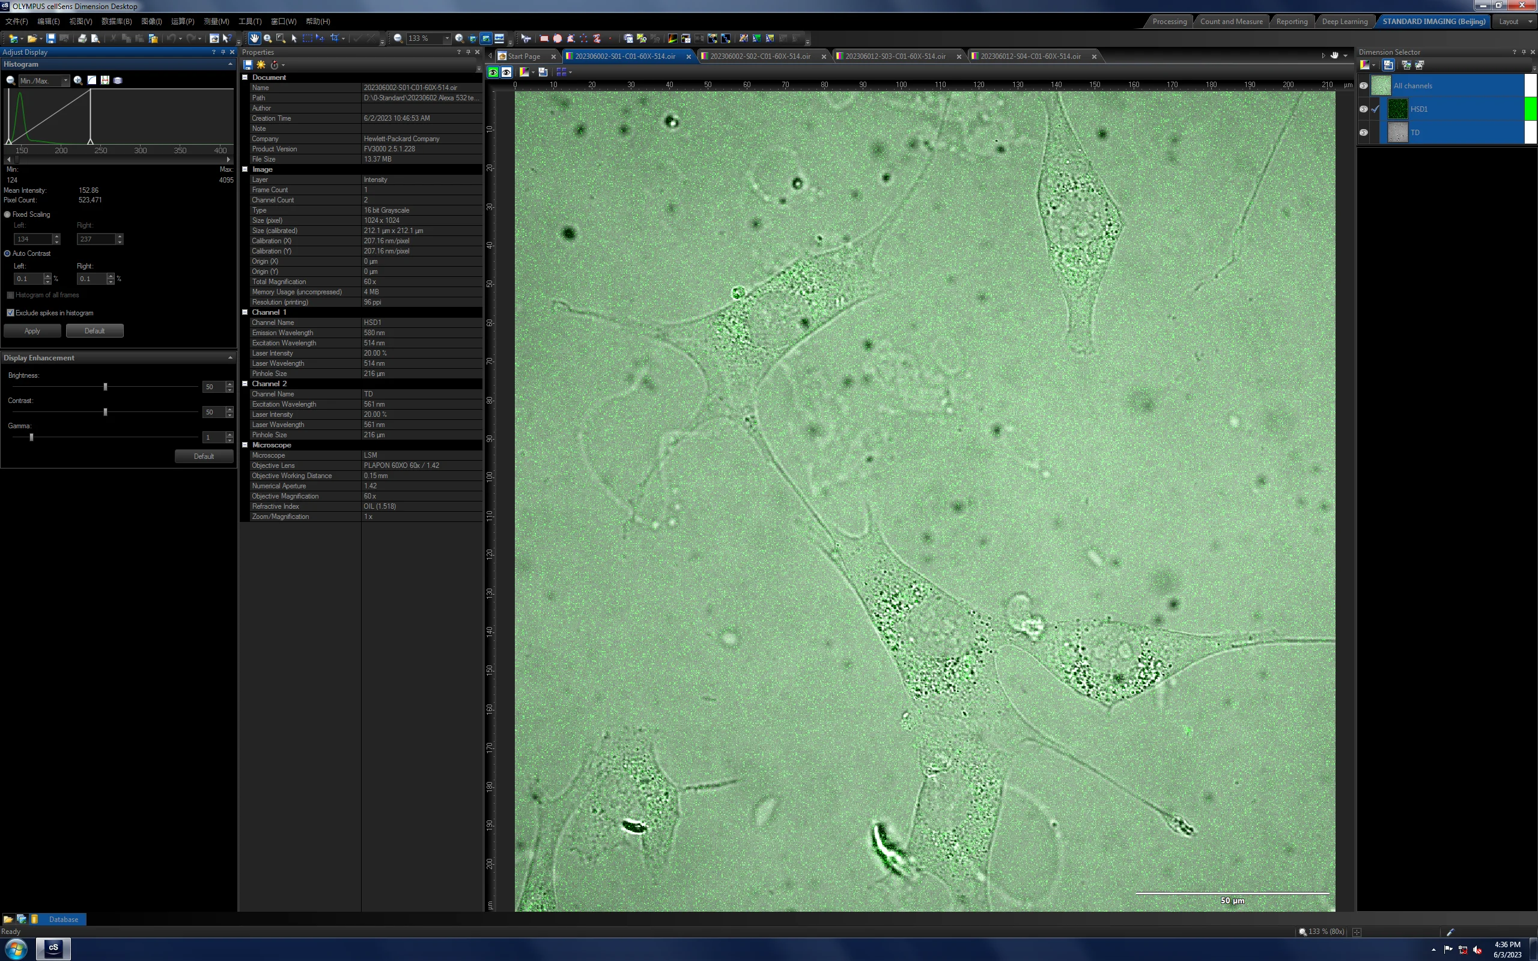Toggle visibility eye of TD channel
Image resolution: width=1538 pixels, height=961 pixels.
[x=1363, y=132]
